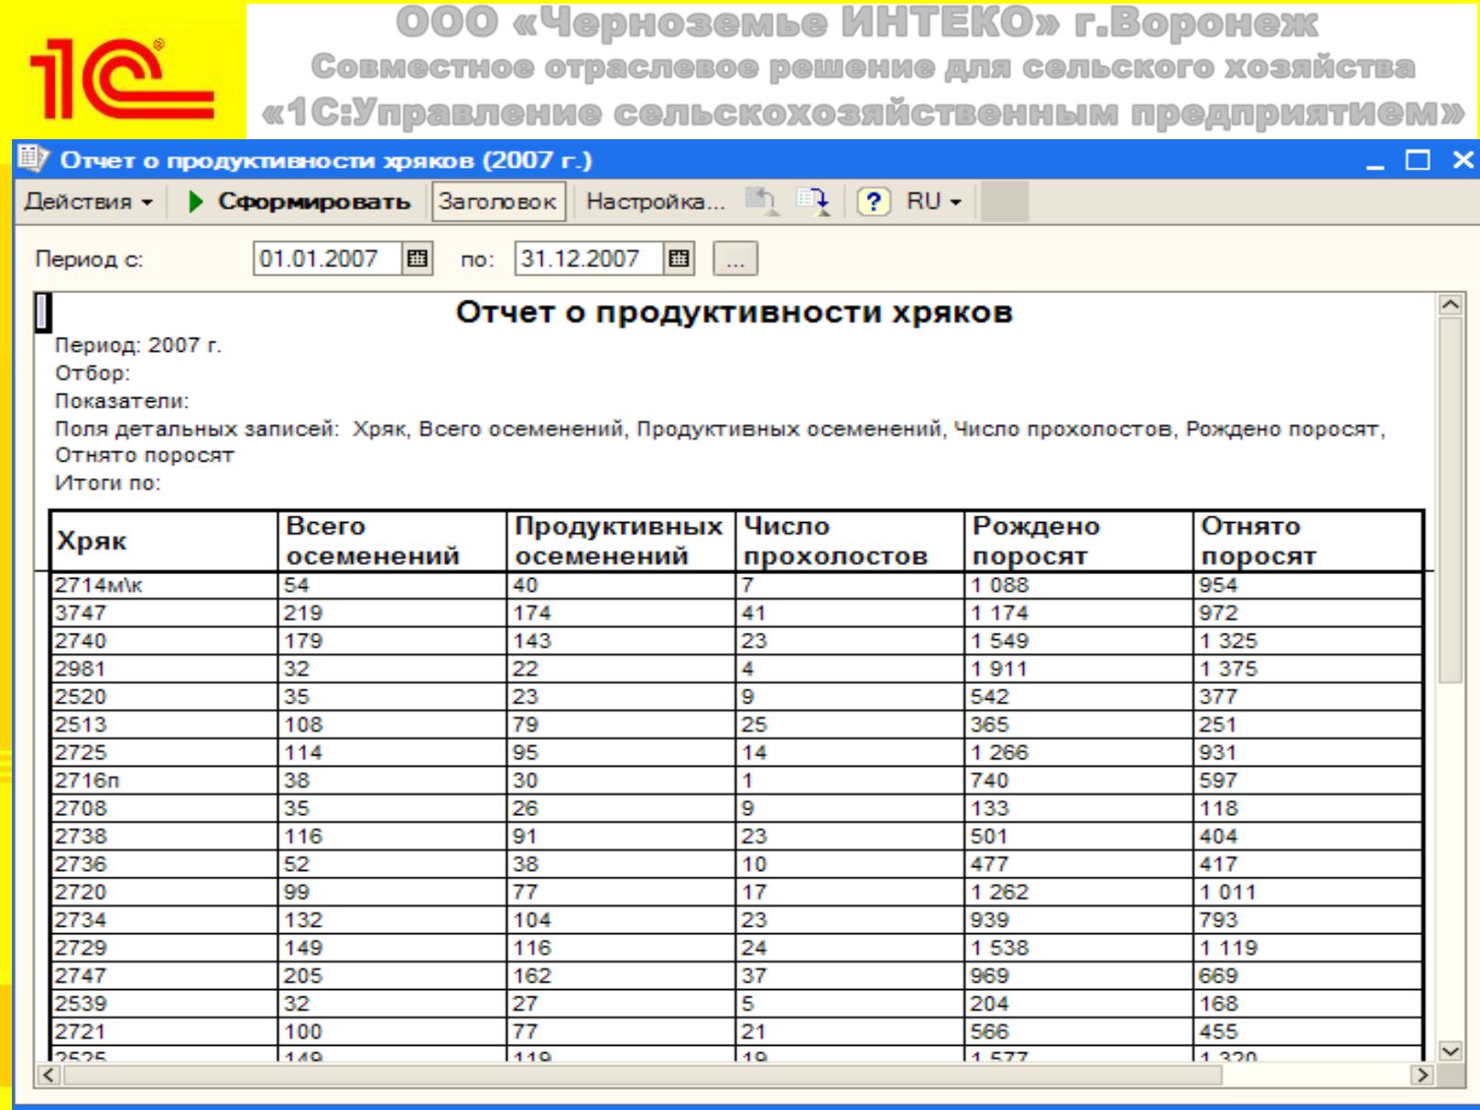Select the Всего осеменений column header

coord(392,541)
